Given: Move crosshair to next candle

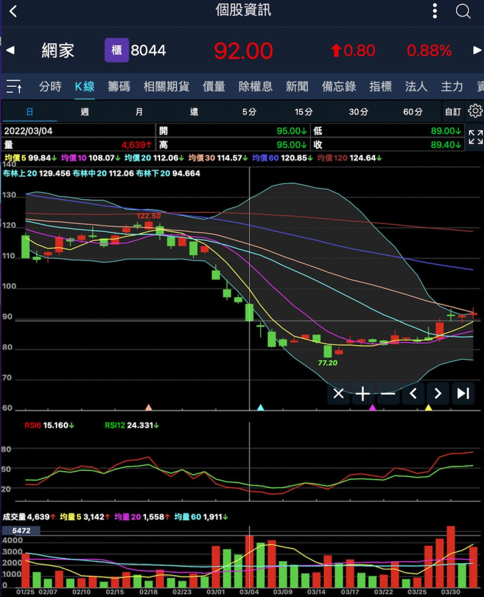Looking at the screenshot, I should 438,393.
